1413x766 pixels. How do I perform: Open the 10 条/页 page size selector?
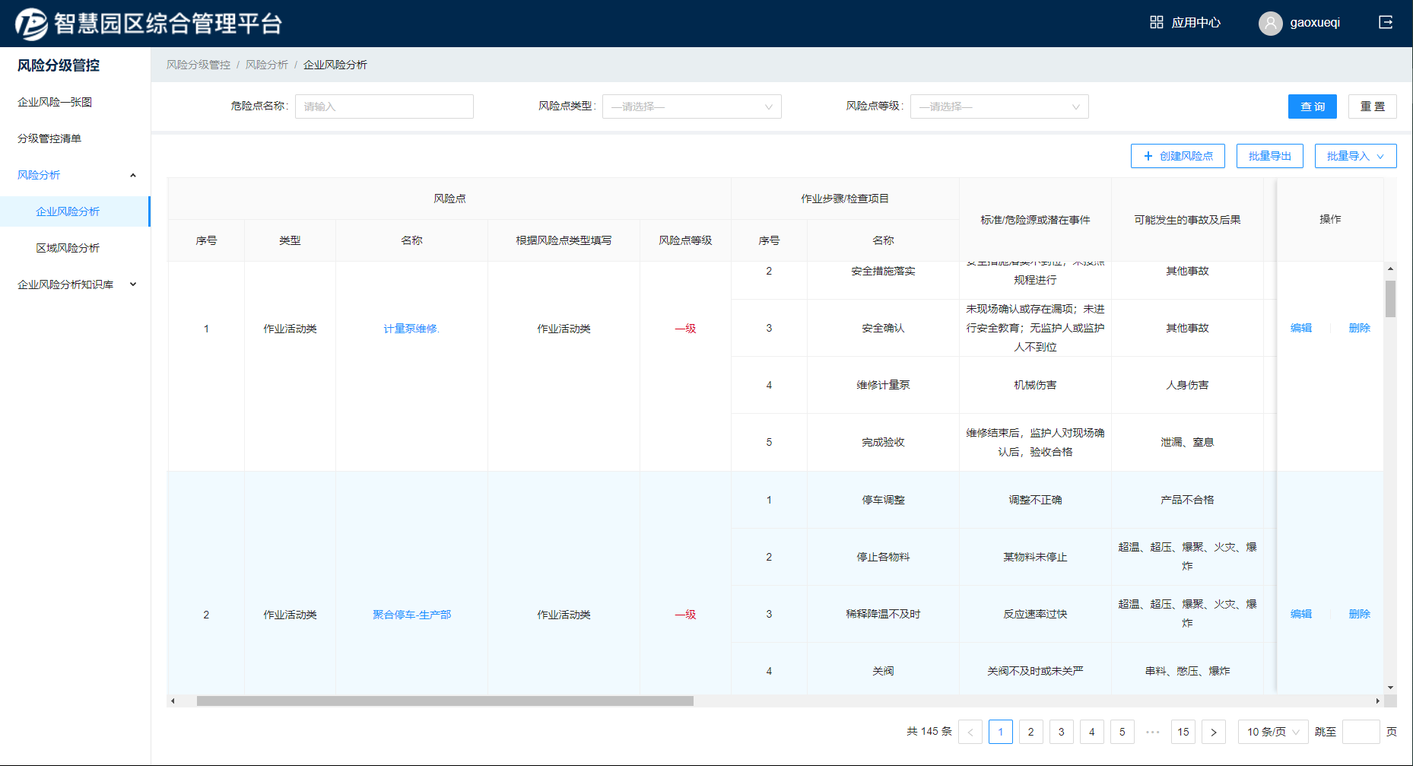[1272, 732]
